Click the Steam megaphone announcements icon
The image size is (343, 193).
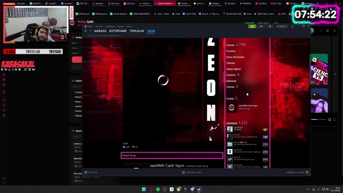(261, 26)
